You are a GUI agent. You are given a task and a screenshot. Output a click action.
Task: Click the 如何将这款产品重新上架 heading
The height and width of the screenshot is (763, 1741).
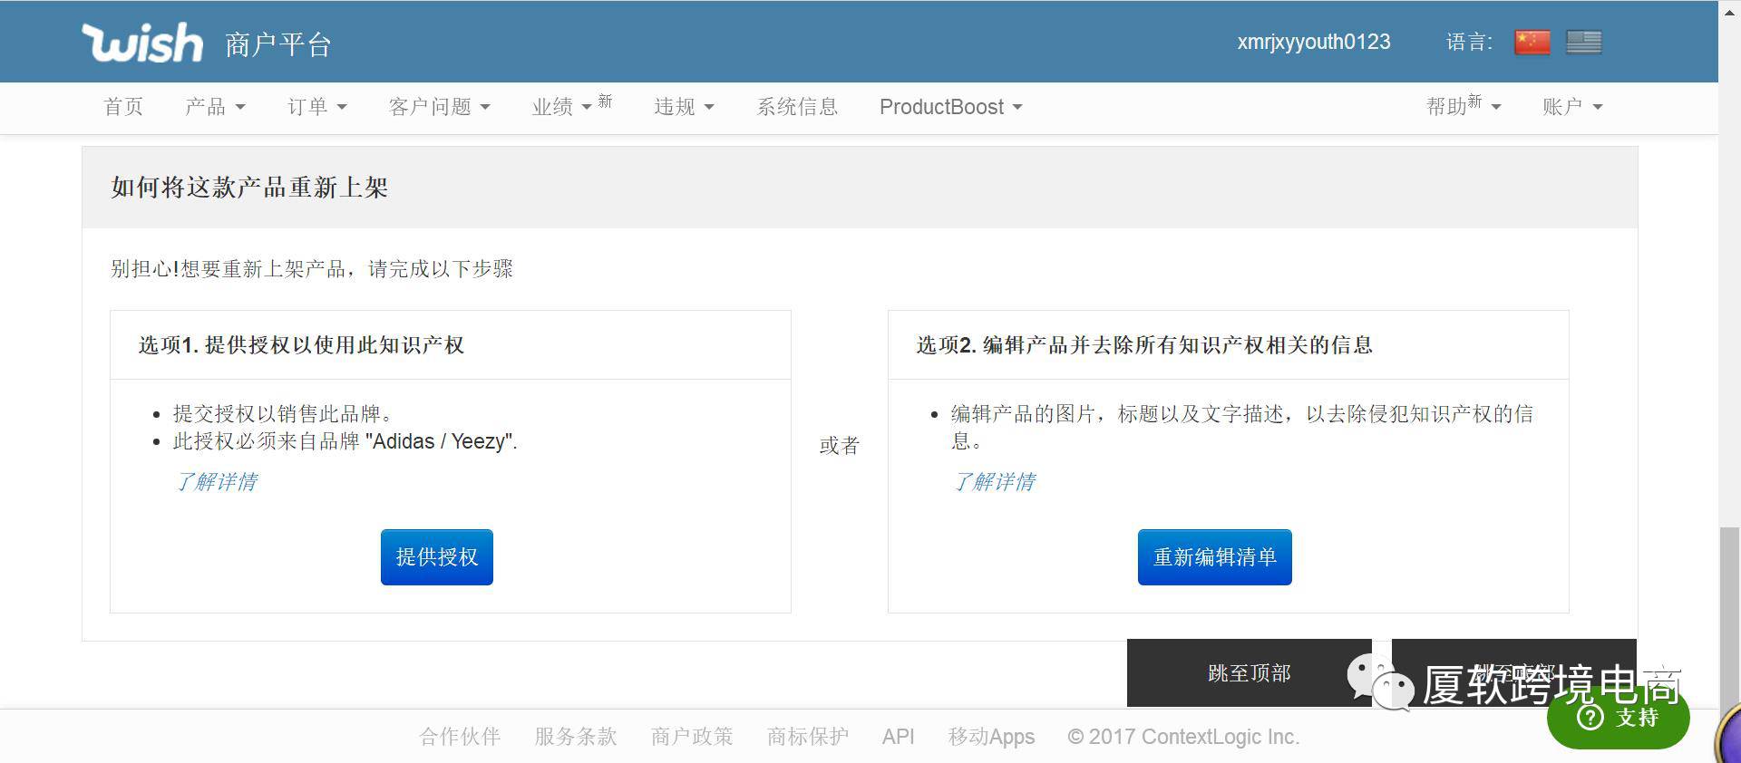(249, 188)
